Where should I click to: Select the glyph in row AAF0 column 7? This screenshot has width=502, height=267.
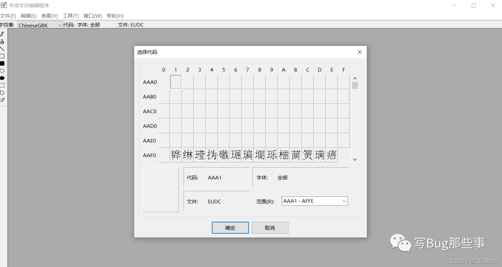click(248, 155)
